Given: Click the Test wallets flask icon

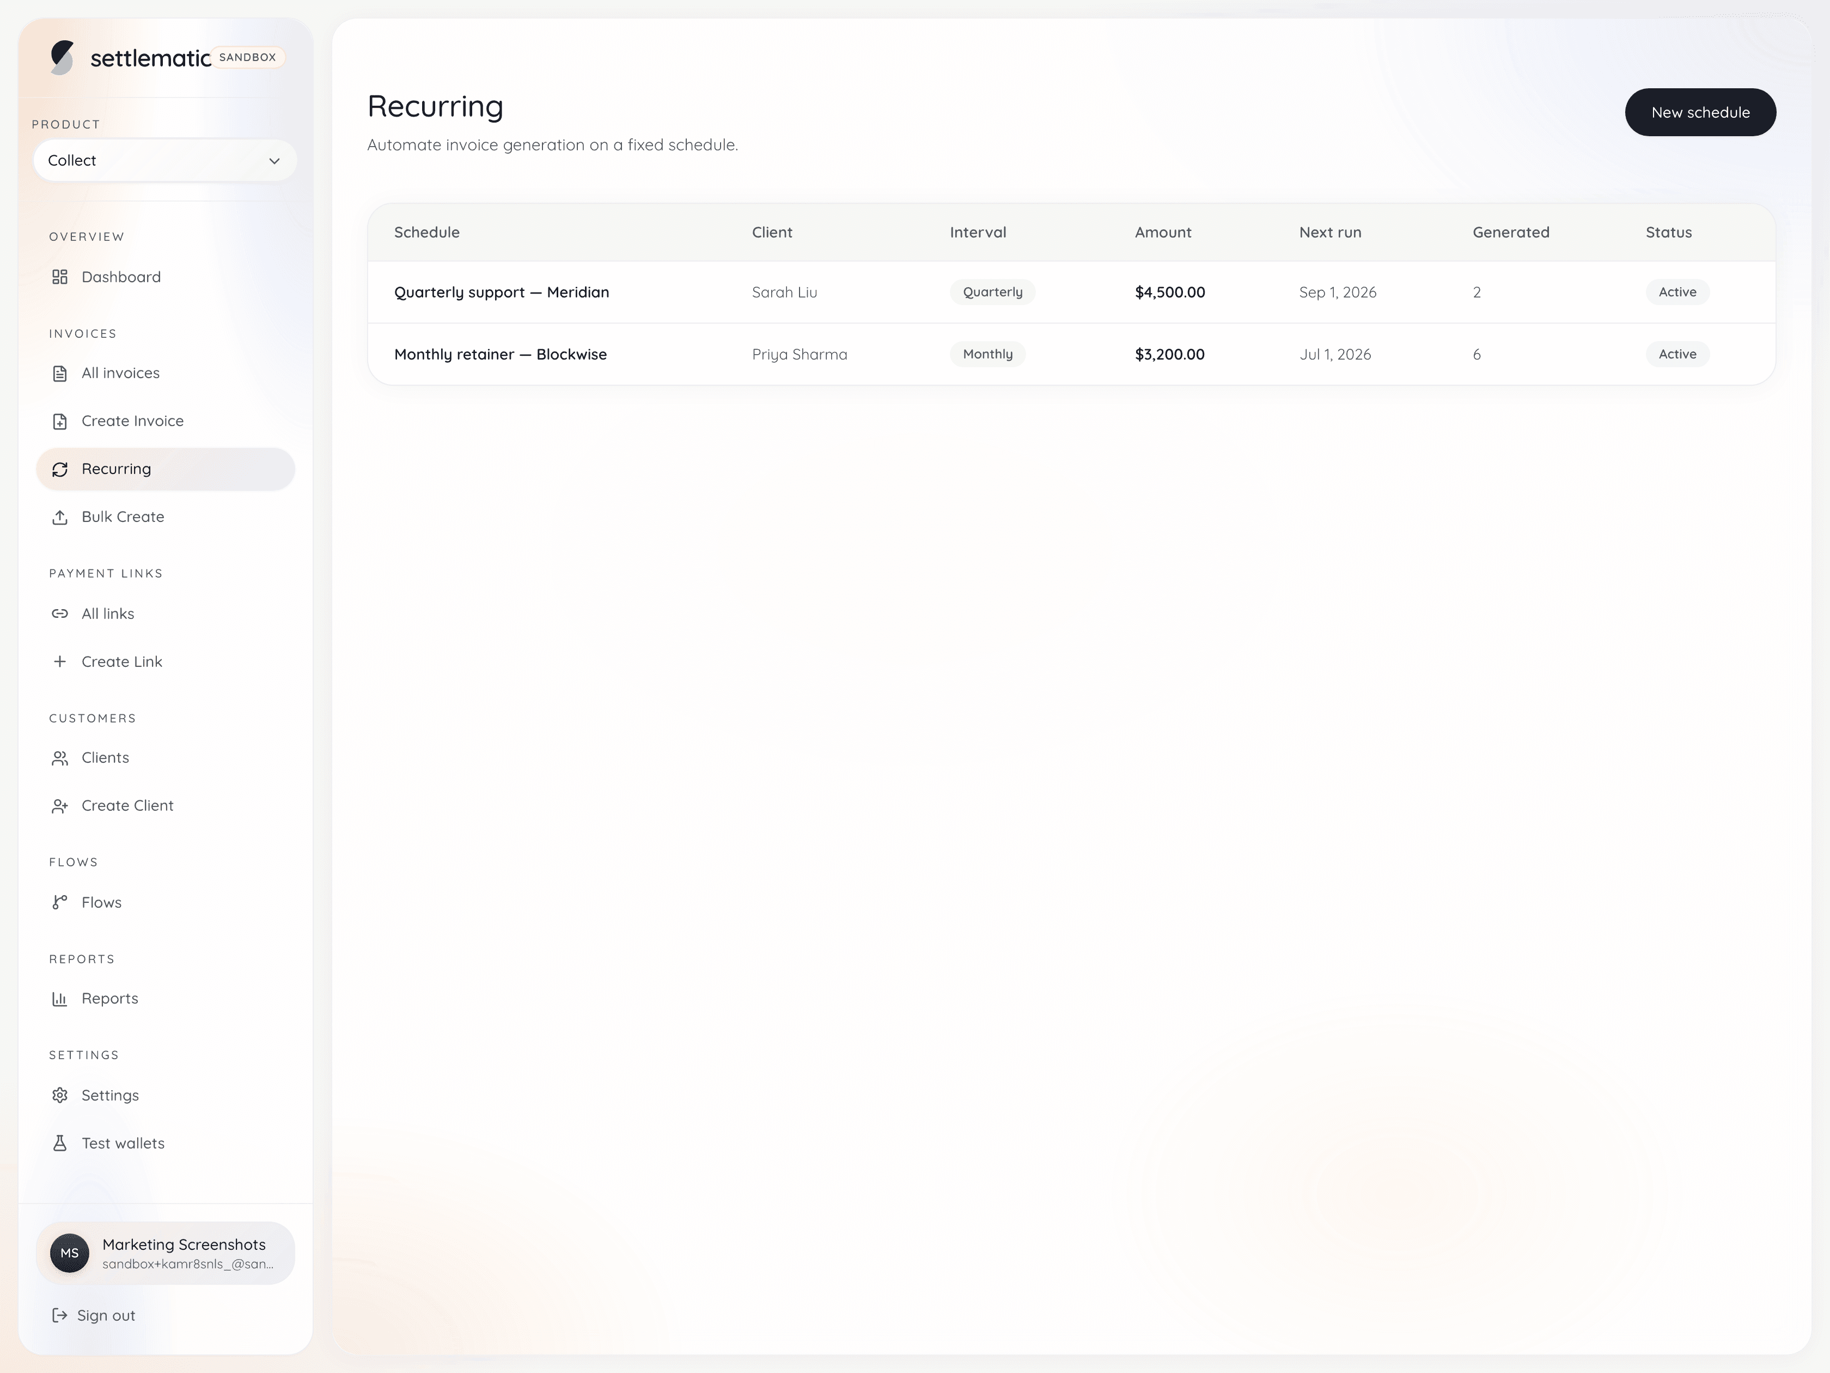Looking at the screenshot, I should click(x=59, y=1143).
